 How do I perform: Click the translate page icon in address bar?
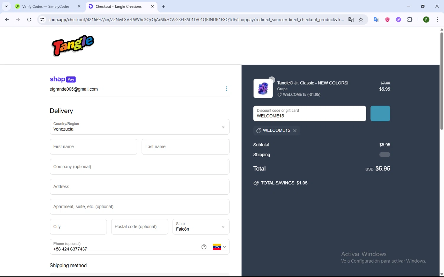(351, 19)
